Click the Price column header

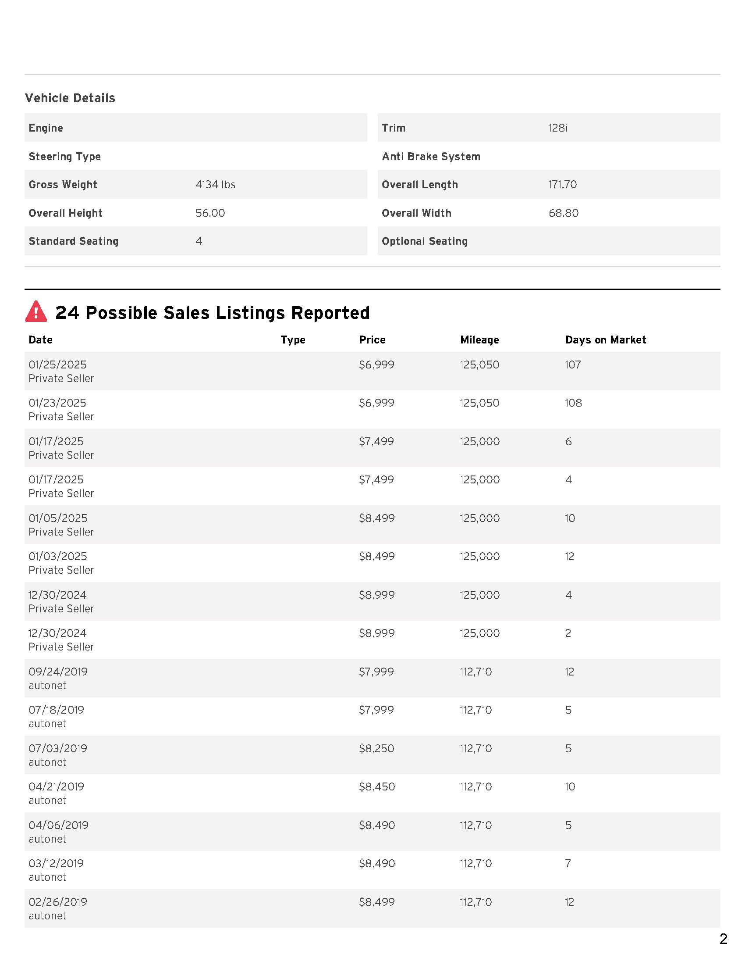[372, 340]
